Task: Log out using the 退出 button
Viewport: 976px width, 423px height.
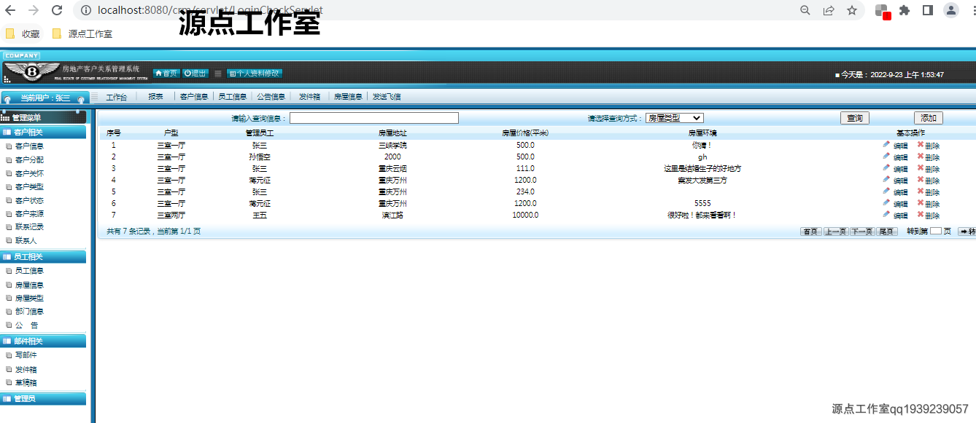Action: (195, 74)
